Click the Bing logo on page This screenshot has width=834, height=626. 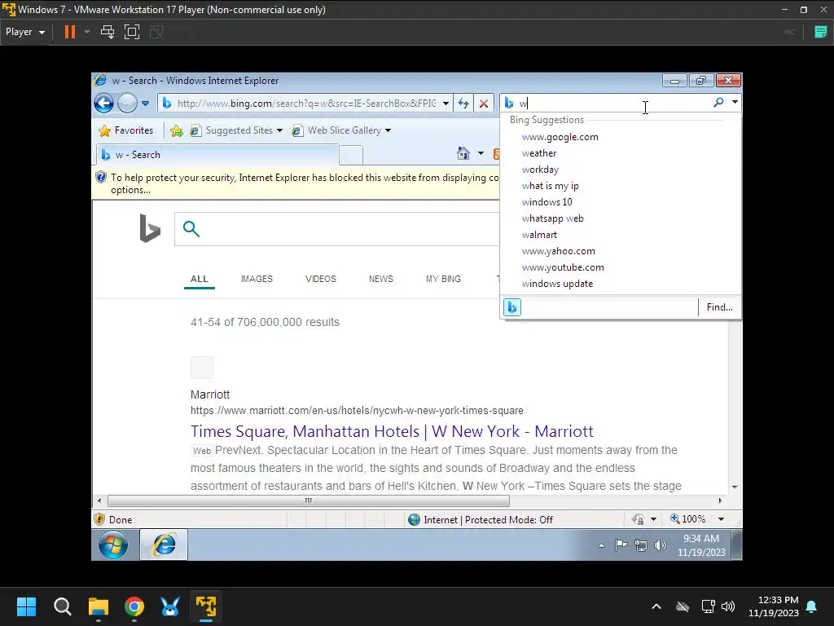pos(150,228)
